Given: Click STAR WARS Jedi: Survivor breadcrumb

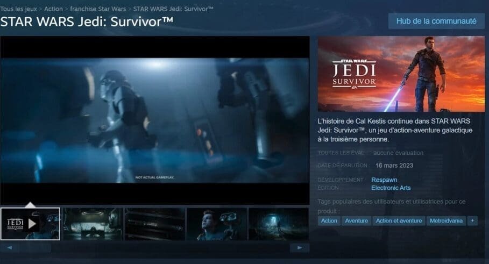Looking at the screenshot, I should 173,9.
